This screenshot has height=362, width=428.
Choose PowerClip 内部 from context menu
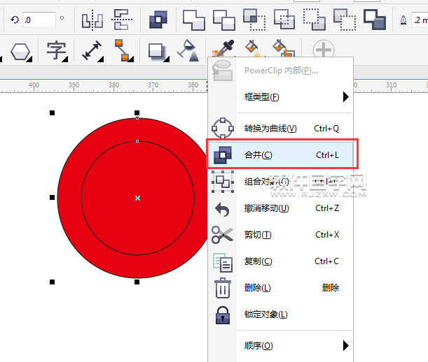tap(281, 71)
